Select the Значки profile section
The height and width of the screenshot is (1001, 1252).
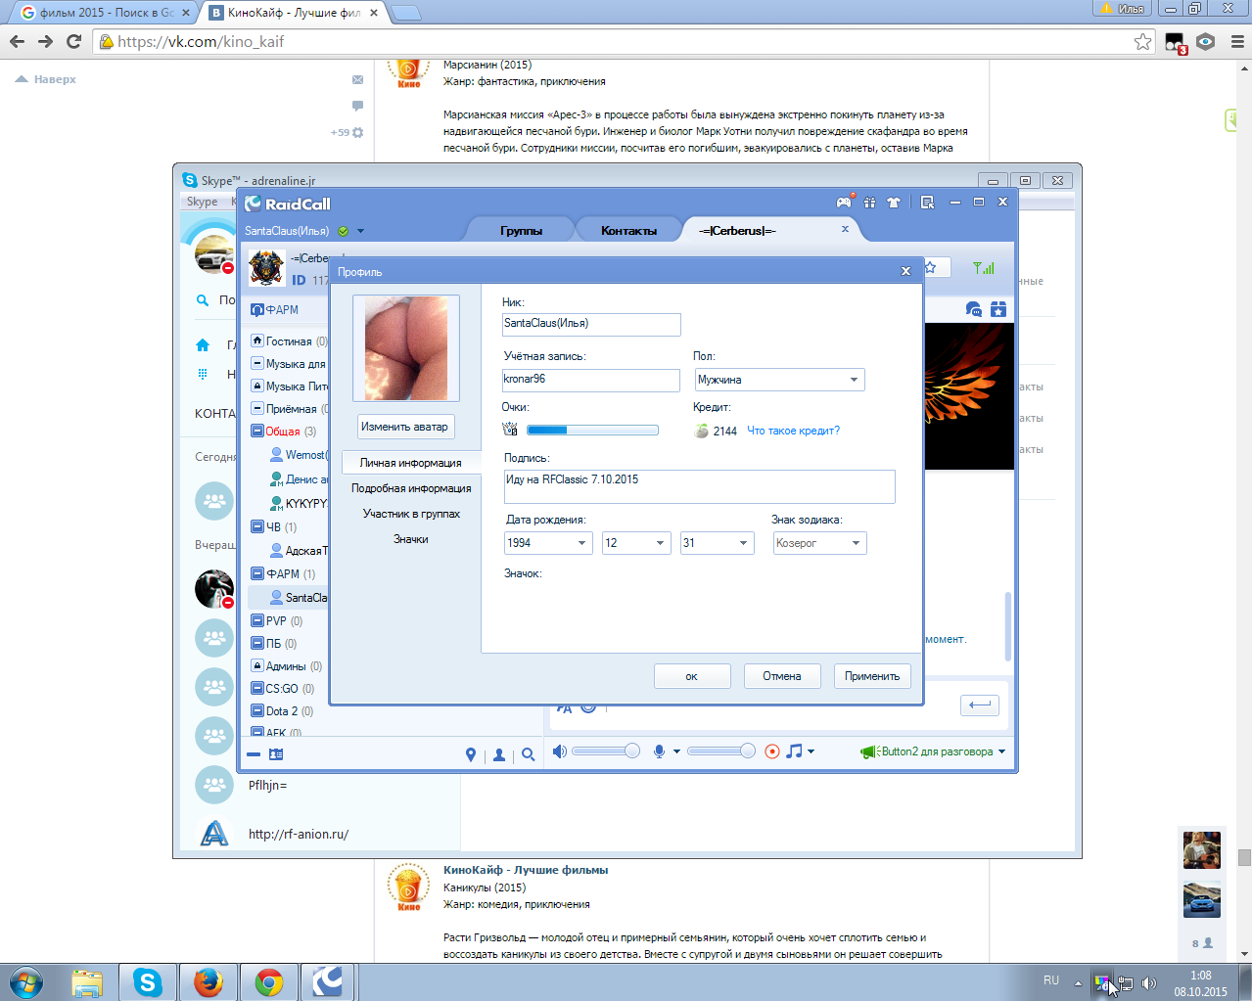(411, 539)
